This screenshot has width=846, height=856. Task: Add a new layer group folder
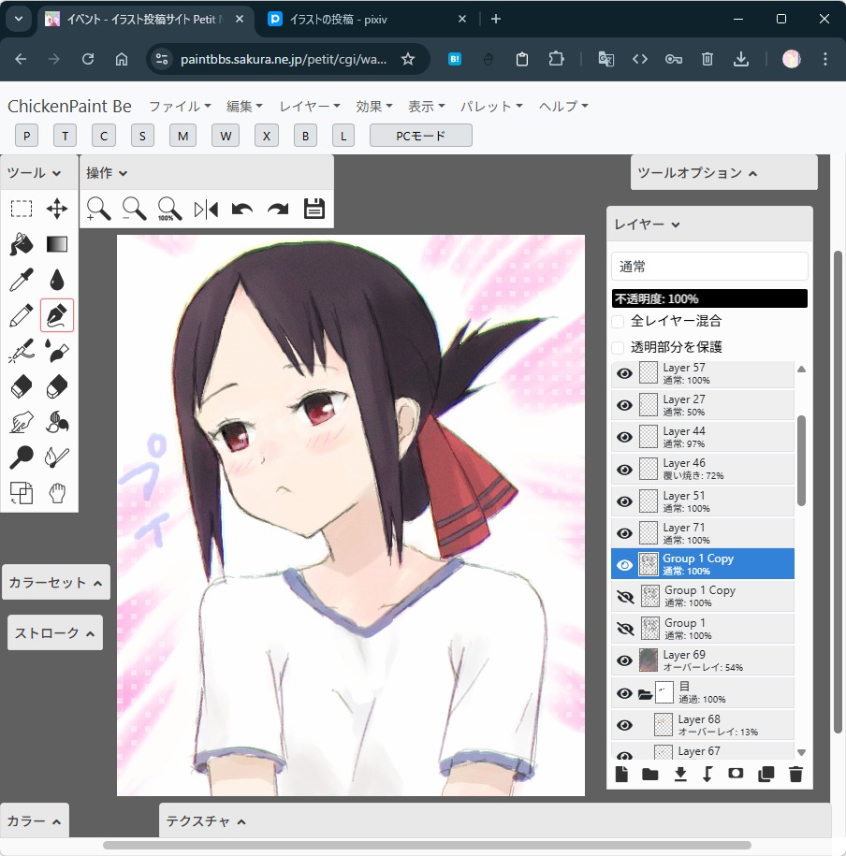[x=649, y=774]
